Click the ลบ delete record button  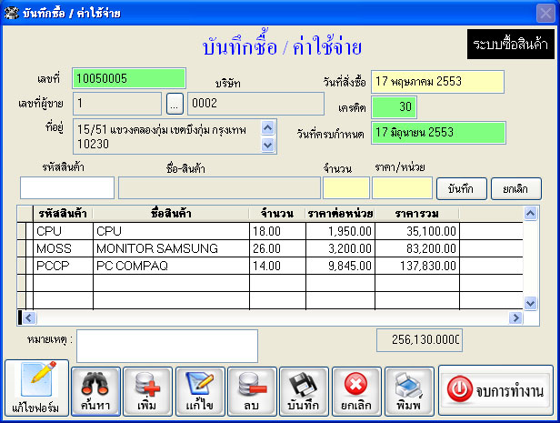pyautogui.click(x=252, y=391)
